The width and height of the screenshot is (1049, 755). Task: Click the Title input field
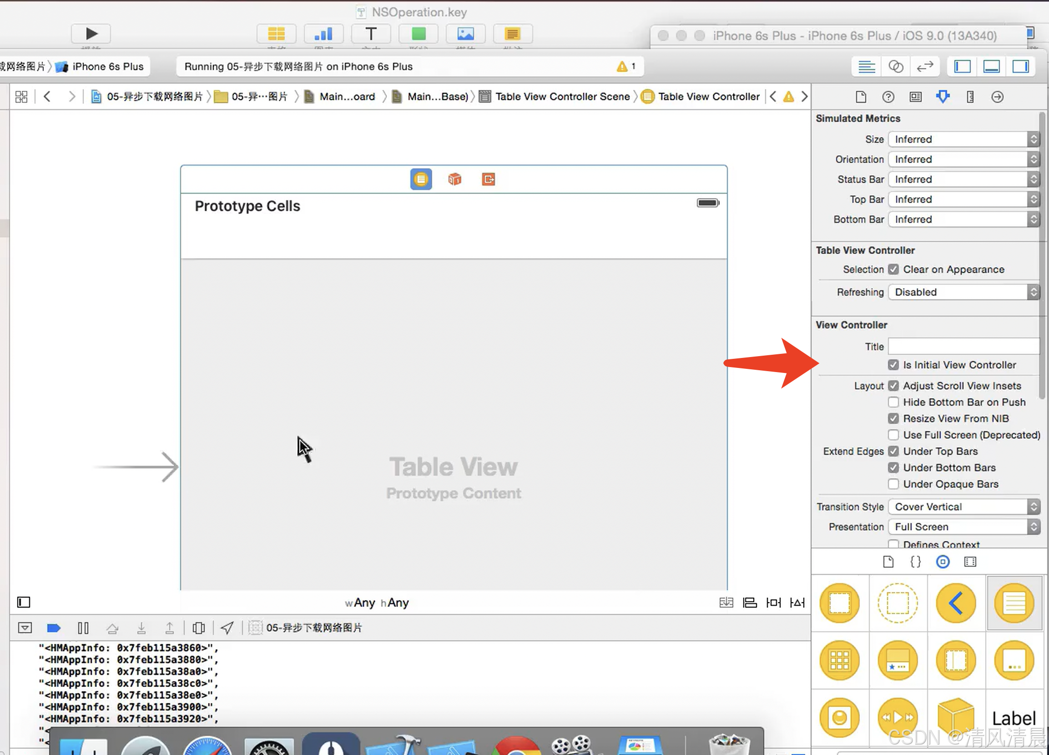pyautogui.click(x=963, y=346)
